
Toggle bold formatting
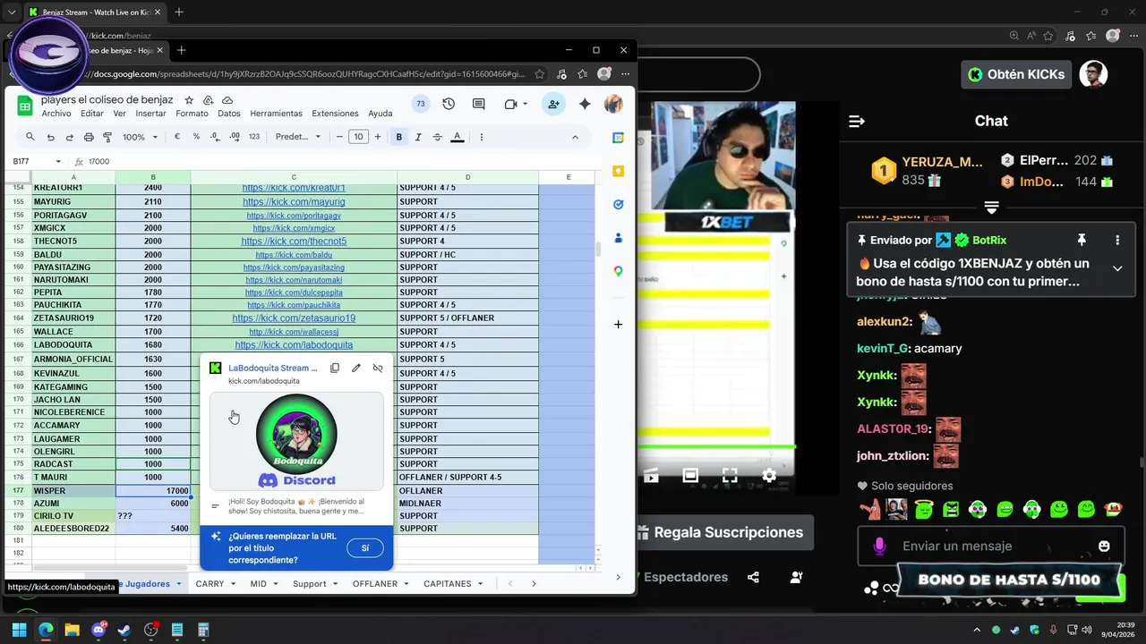[399, 137]
